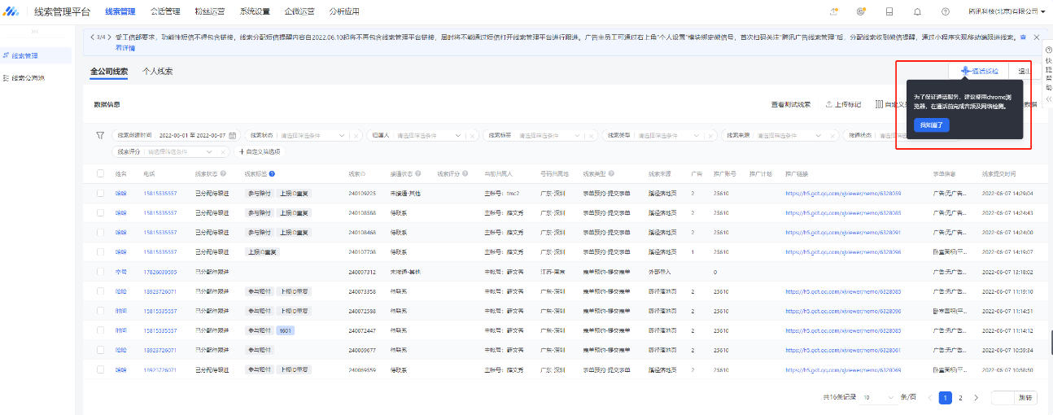The width and height of the screenshot is (1053, 415).
Task: Click the notification bell icon
Action: tap(917, 11)
